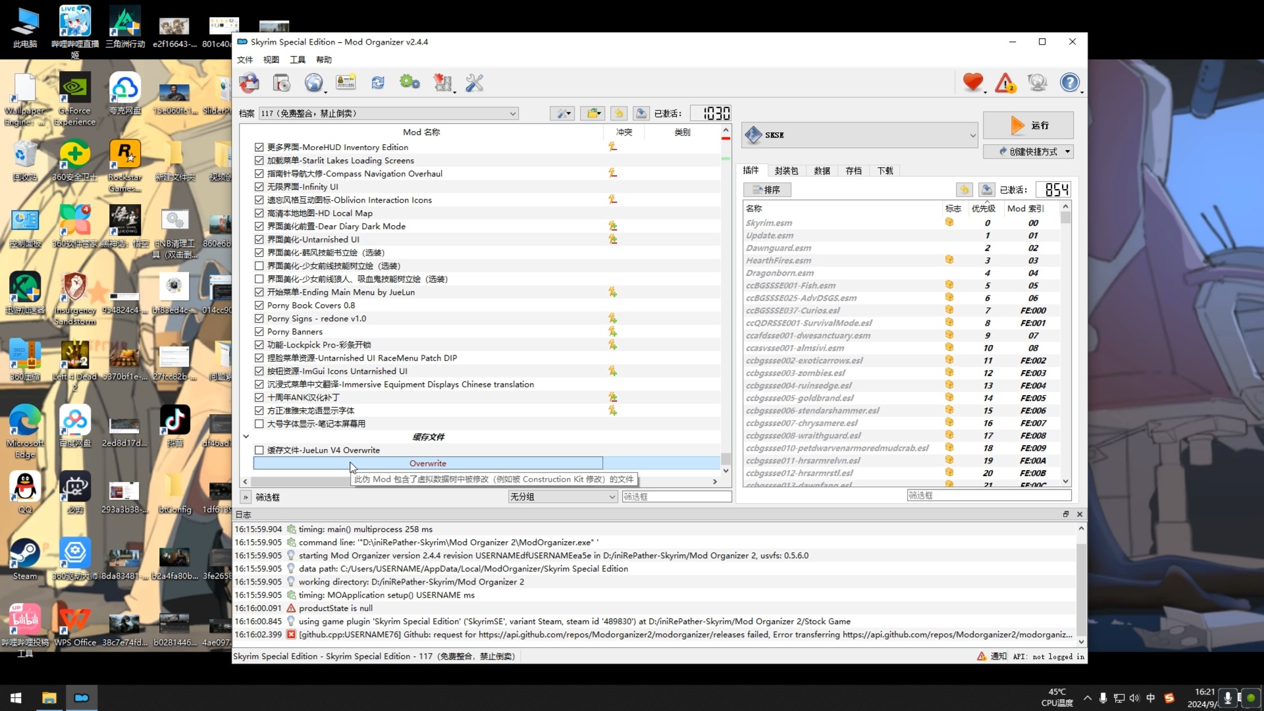Image resolution: width=1264 pixels, height=711 pixels.
Task: Expand the 创建快捷方式 dropdown arrow
Action: [x=1067, y=151]
